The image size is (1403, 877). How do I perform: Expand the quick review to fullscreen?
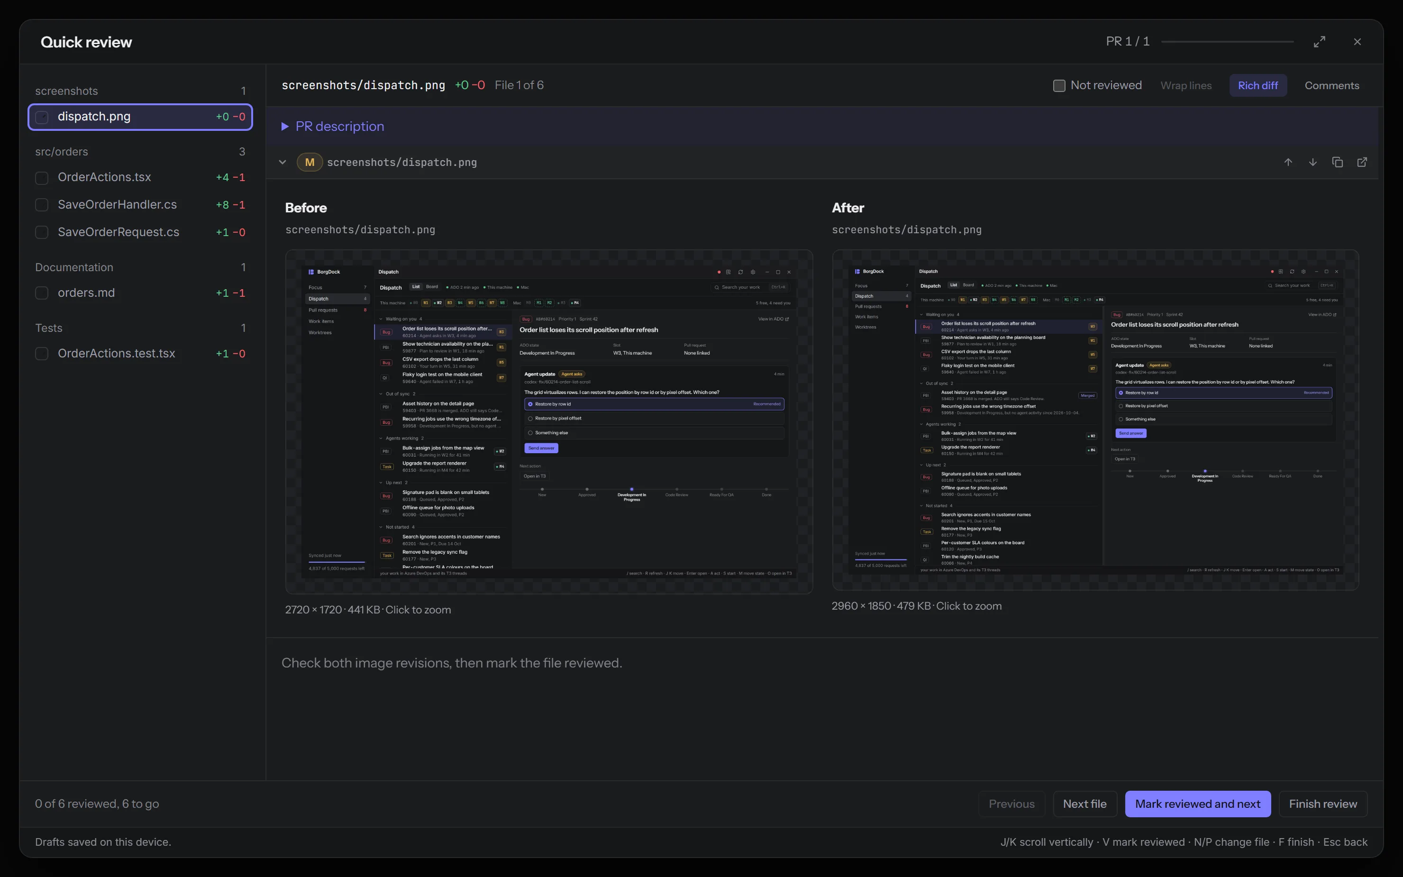pos(1319,42)
